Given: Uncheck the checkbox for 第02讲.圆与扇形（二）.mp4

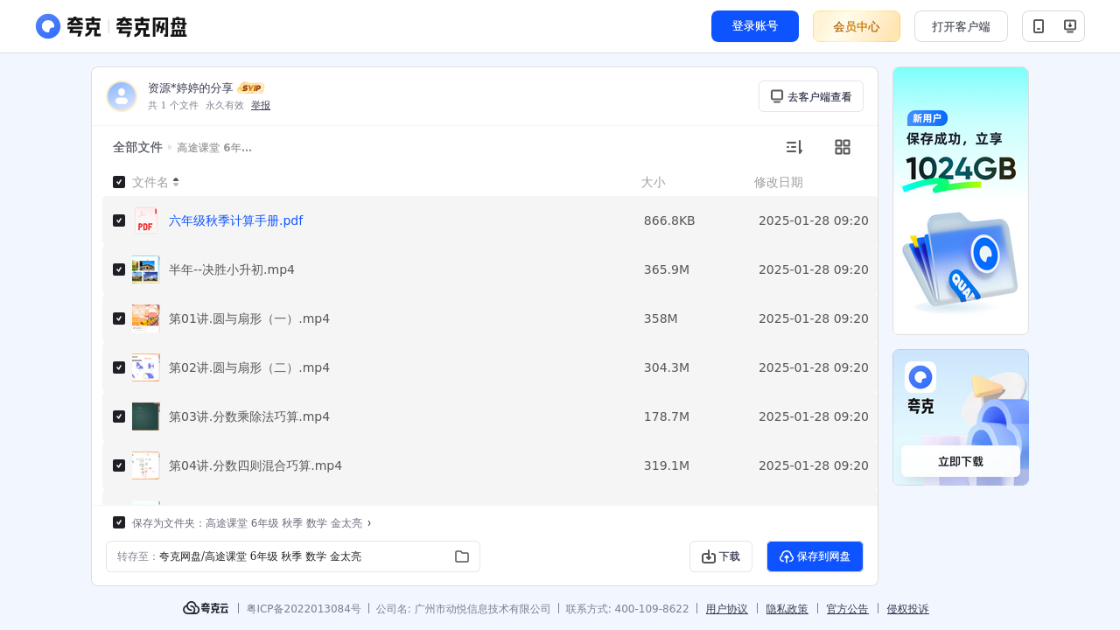Looking at the screenshot, I should (x=119, y=367).
